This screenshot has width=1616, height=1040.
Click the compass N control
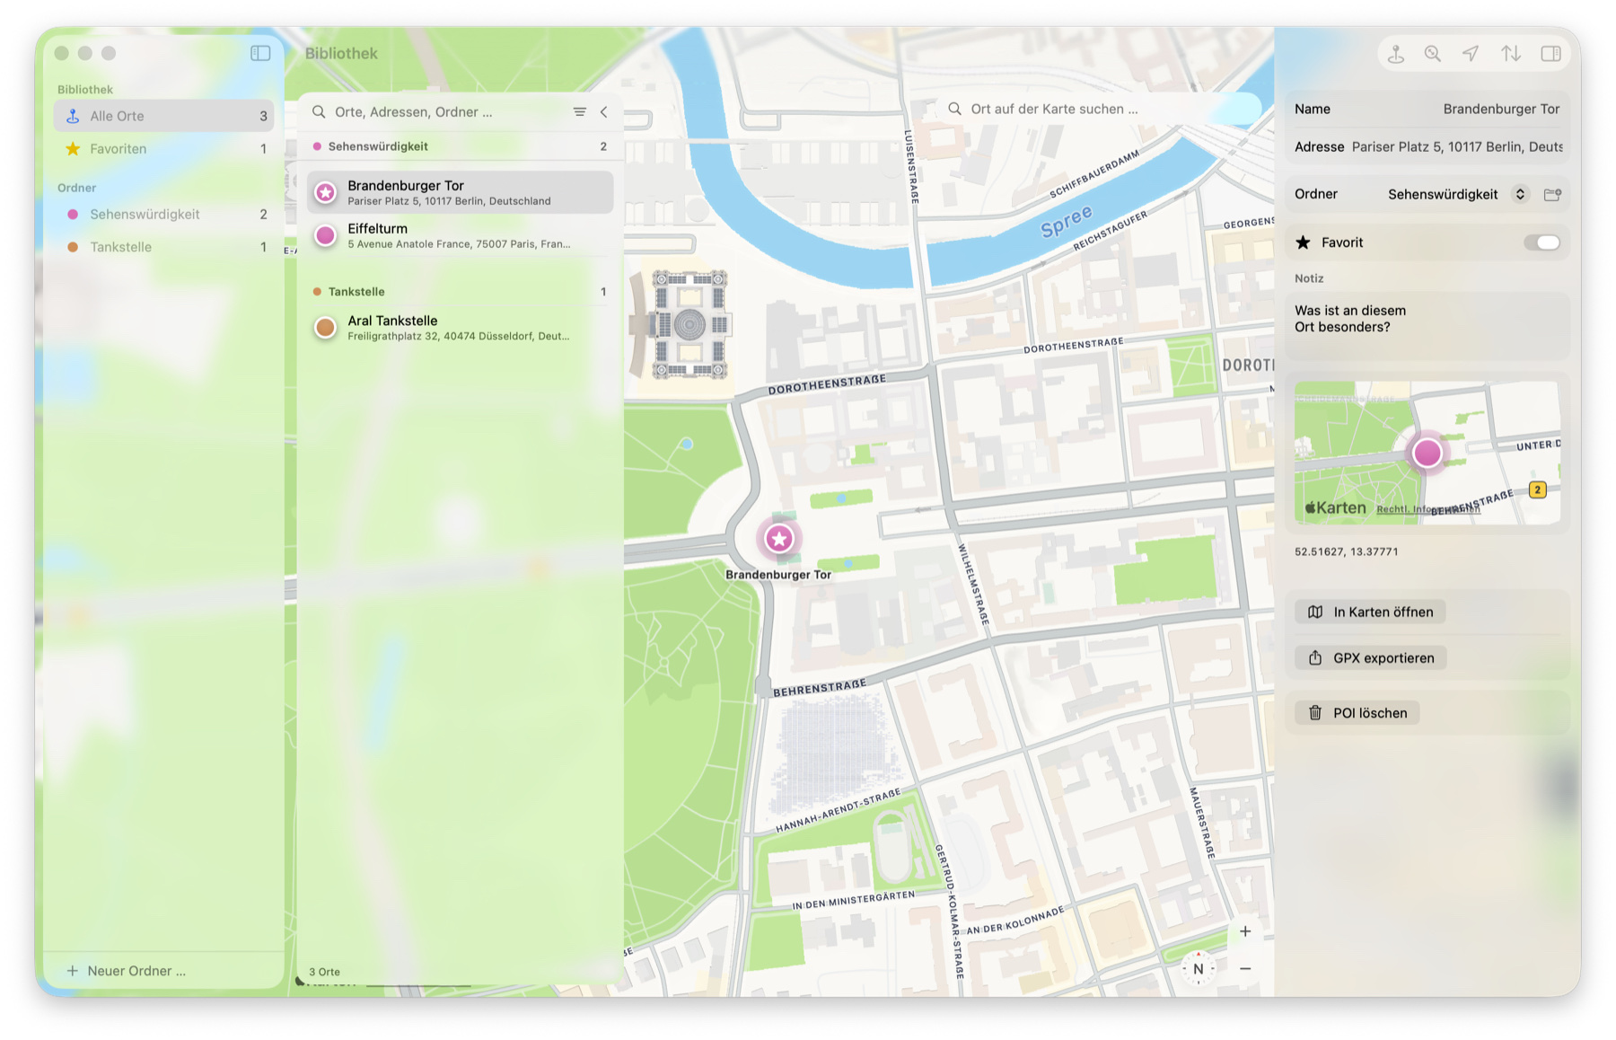[x=1199, y=969]
